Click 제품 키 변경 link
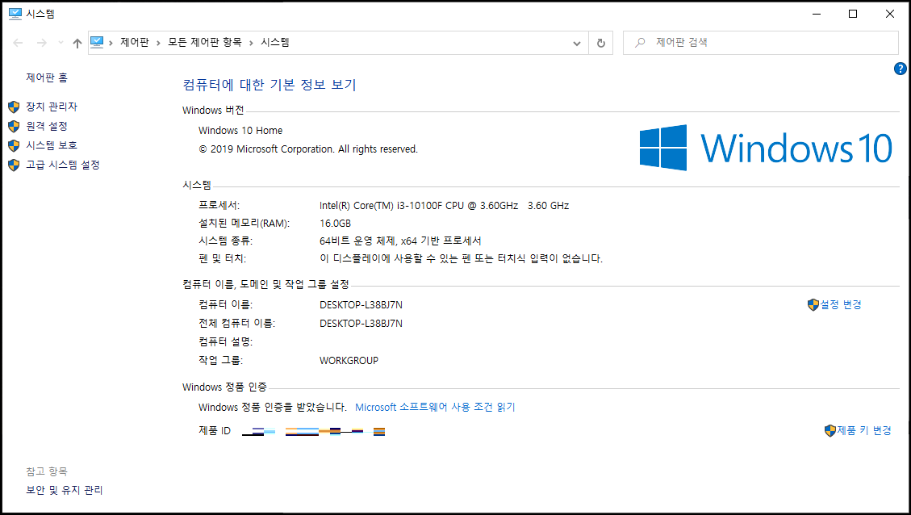Viewport: 911px width, 515px height. (864, 430)
